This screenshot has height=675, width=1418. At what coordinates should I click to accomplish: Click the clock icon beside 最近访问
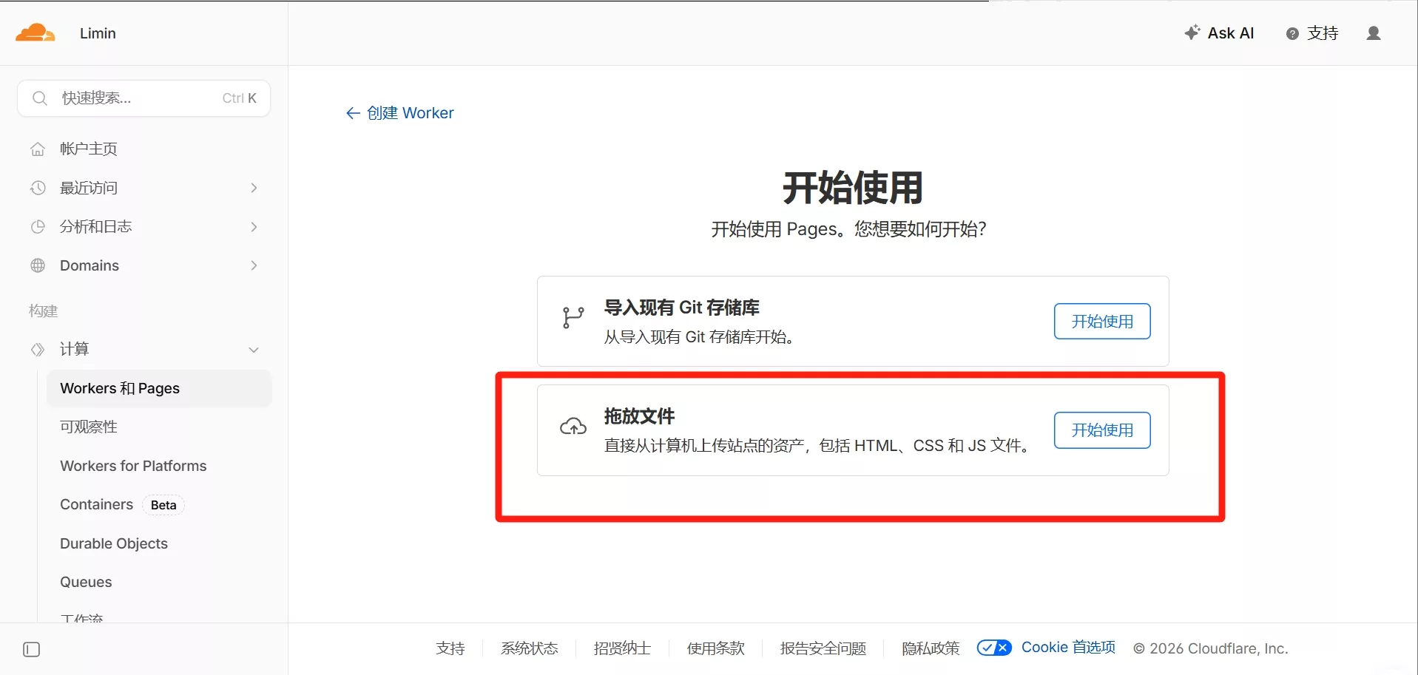pyautogui.click(x=38, y=188)
